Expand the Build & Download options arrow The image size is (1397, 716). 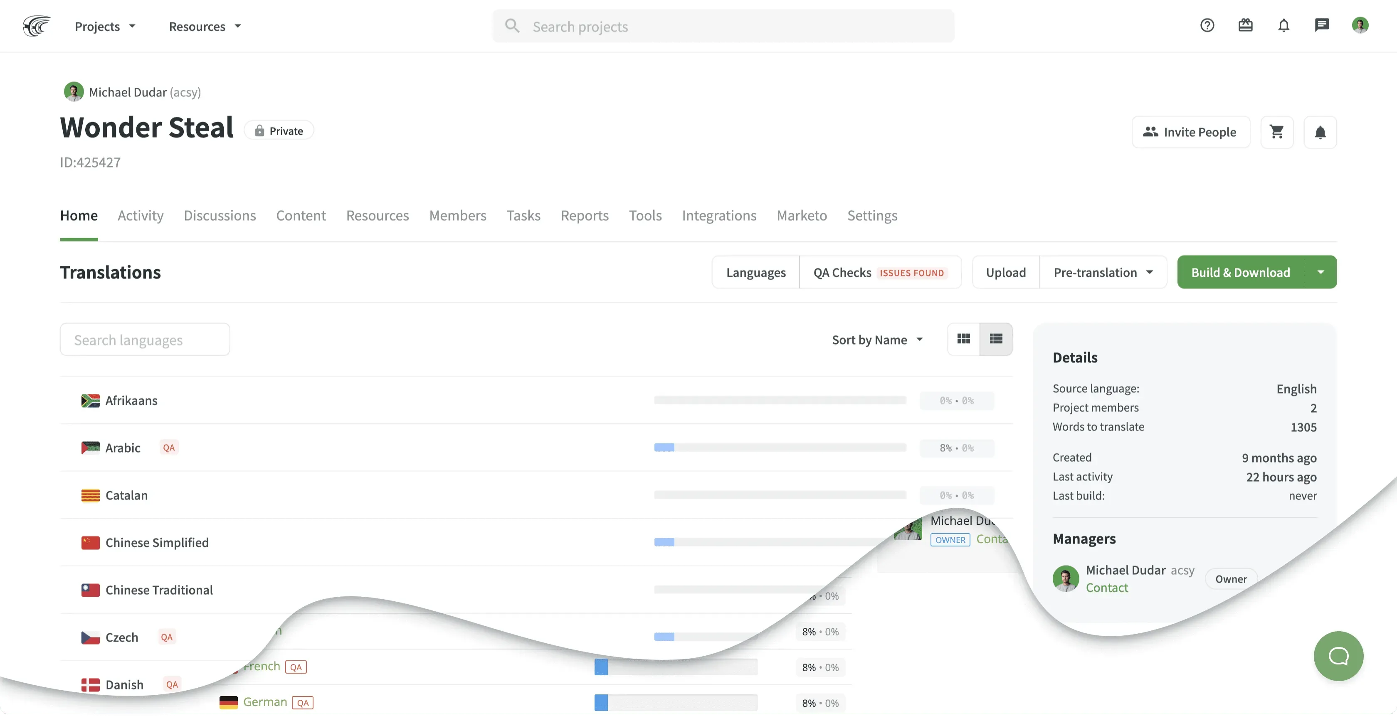(1322, 272)
